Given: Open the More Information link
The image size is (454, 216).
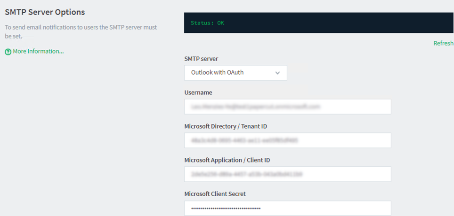Looking at the screenshot, I should (38, 51).
